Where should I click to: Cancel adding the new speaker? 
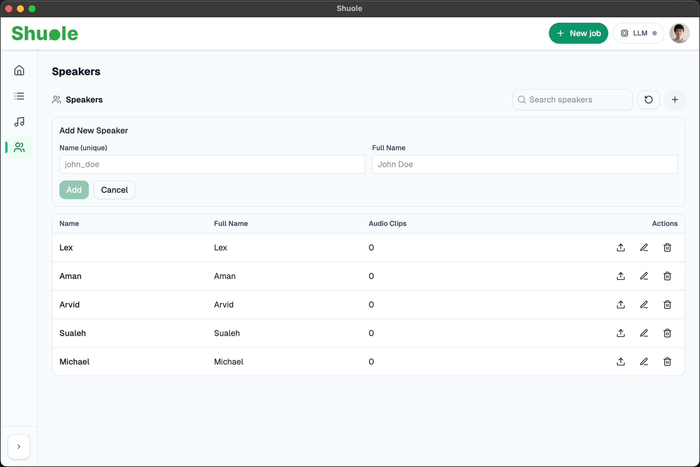114,190
